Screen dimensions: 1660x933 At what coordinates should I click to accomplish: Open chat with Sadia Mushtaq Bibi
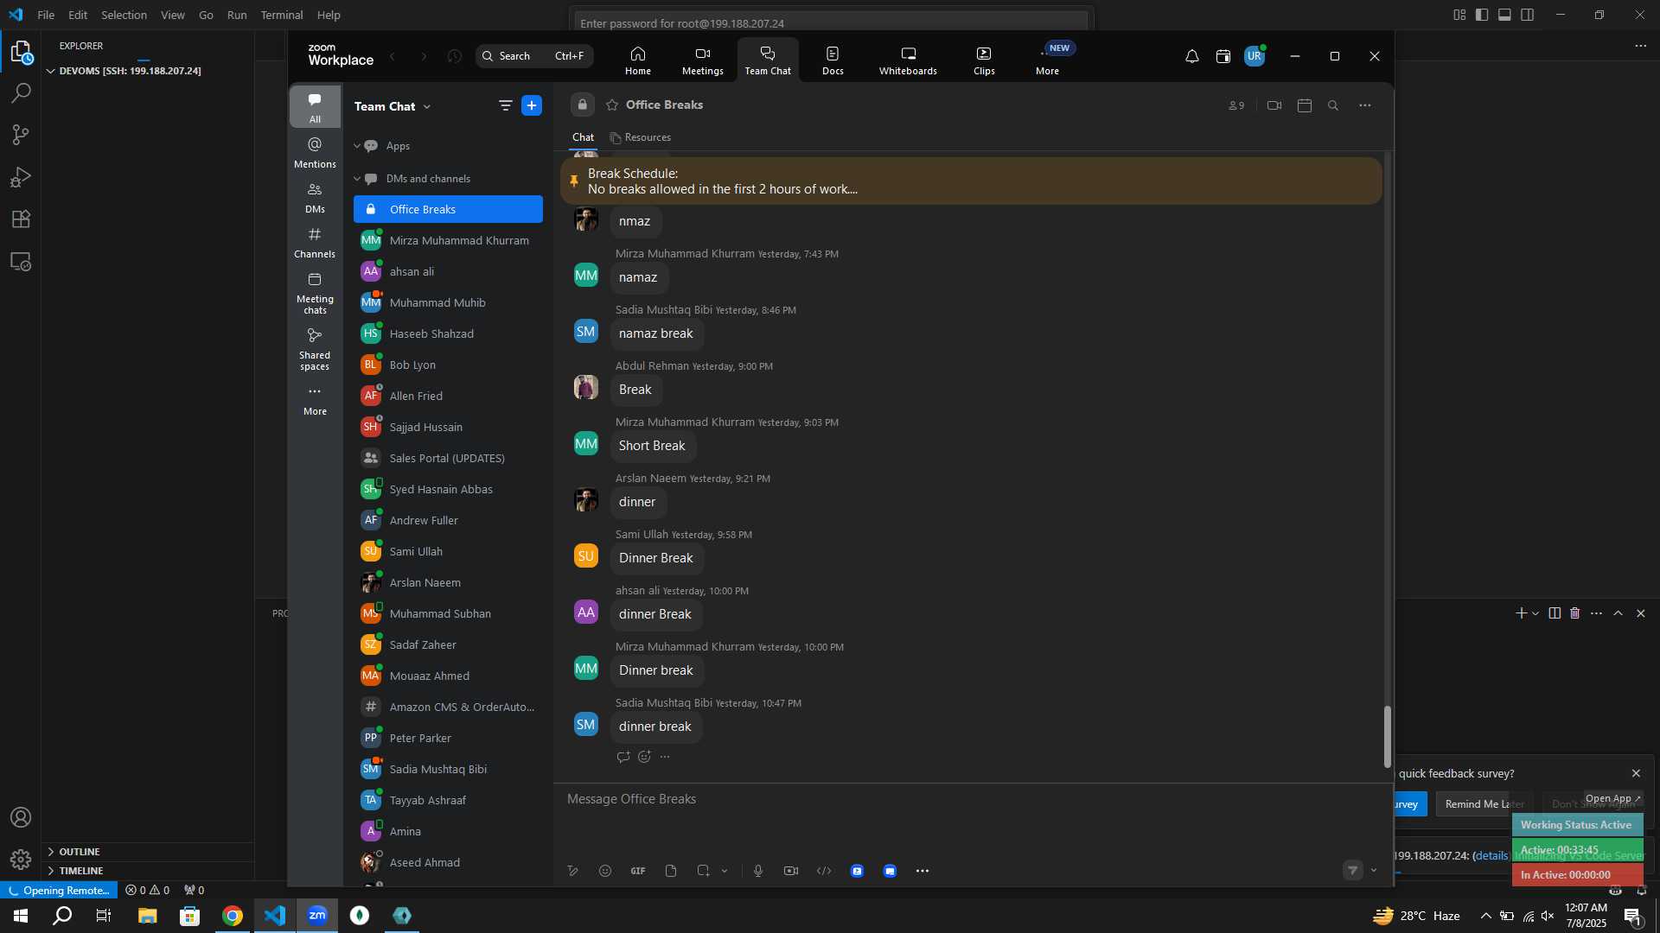coord(448,769)
